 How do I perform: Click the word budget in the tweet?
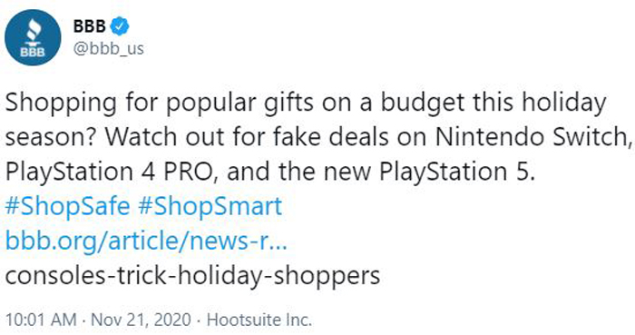423,103
